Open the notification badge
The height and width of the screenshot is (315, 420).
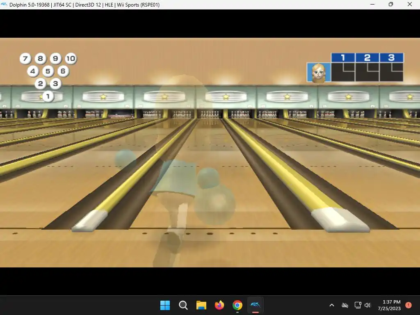[409, 305]
